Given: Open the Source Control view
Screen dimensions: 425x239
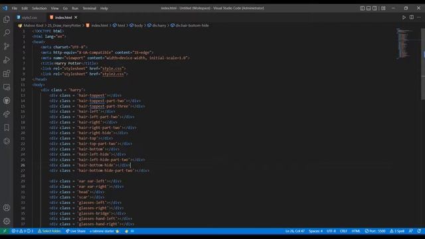Looking at the screenshot, I should pos(7,46).
